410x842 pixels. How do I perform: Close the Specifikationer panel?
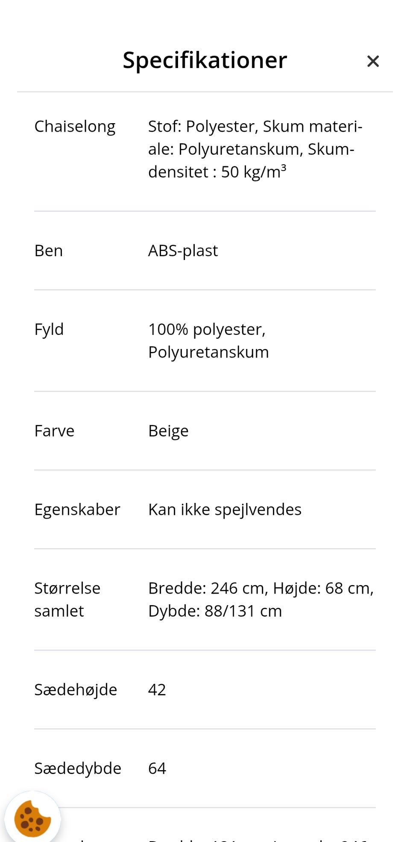click(x=373, y=61)
